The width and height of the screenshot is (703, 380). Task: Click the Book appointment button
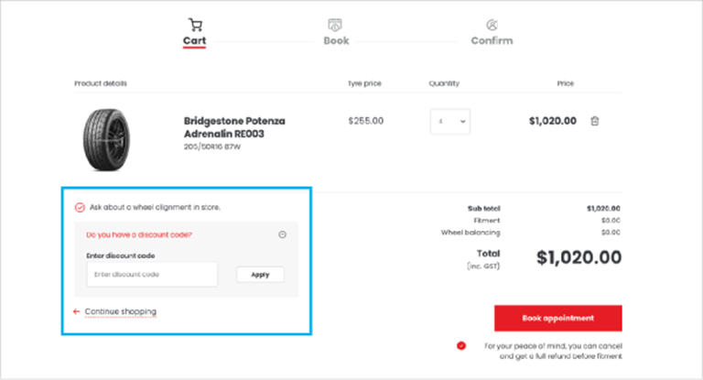click(558, 318)
